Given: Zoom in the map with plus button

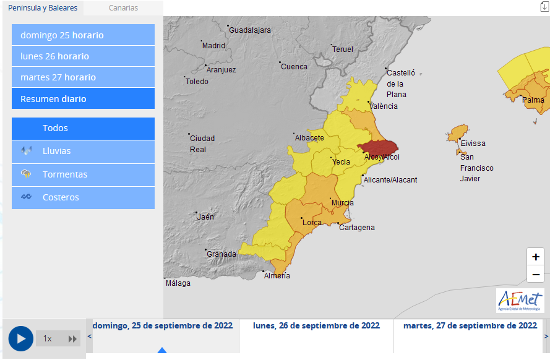Looking at the screenshot, I should coord(535,257).
